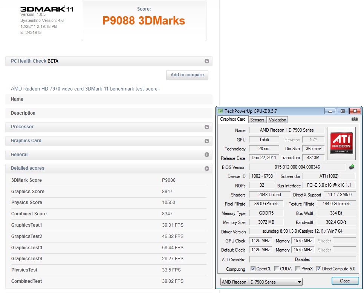
Task: Click the P9088 3DMarks score heading
Action: point(144,20)
